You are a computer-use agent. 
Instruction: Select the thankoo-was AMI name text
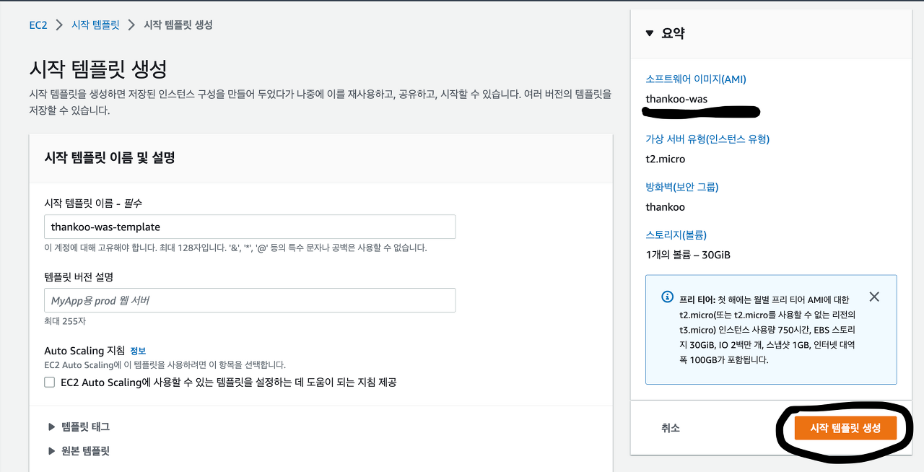(x=676, y=99)
